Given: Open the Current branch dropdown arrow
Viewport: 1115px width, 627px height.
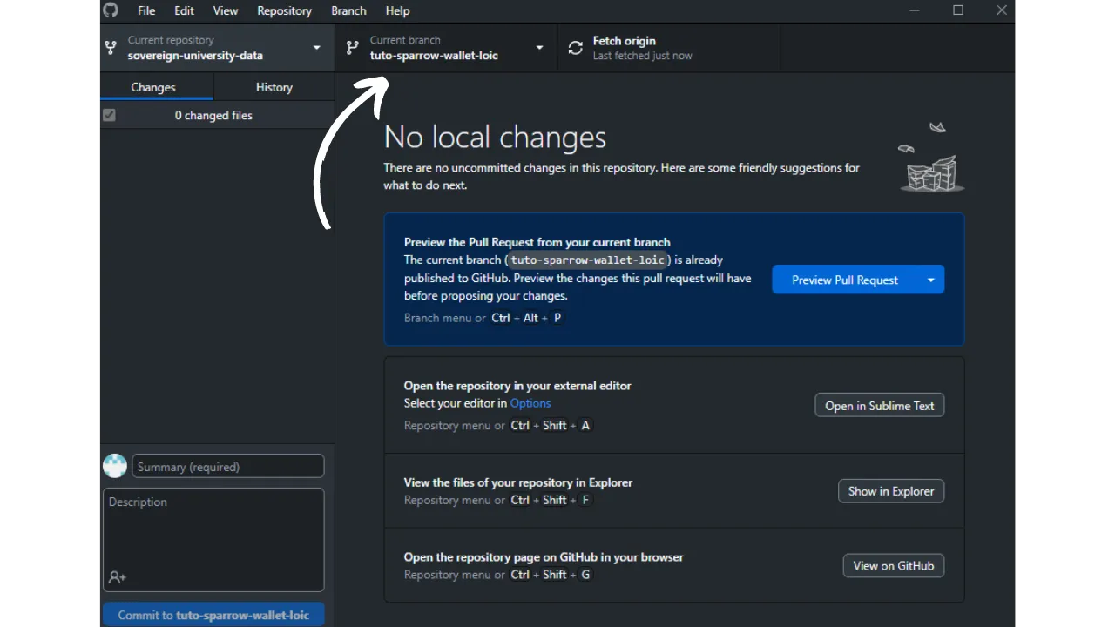Looking at the screenshot, I should coord(539,48).
